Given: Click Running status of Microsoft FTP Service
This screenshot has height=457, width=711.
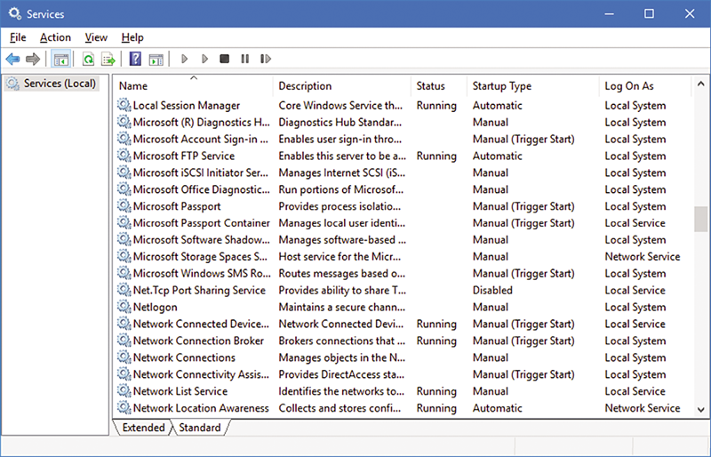Looking at the screenshot, I should (x=436, y=156).
